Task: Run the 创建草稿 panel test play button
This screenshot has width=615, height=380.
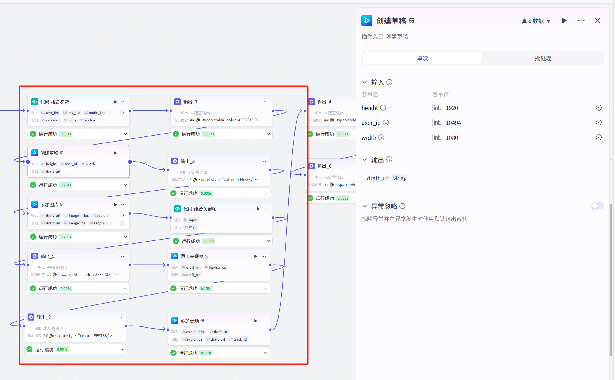Action: (564, 21)
